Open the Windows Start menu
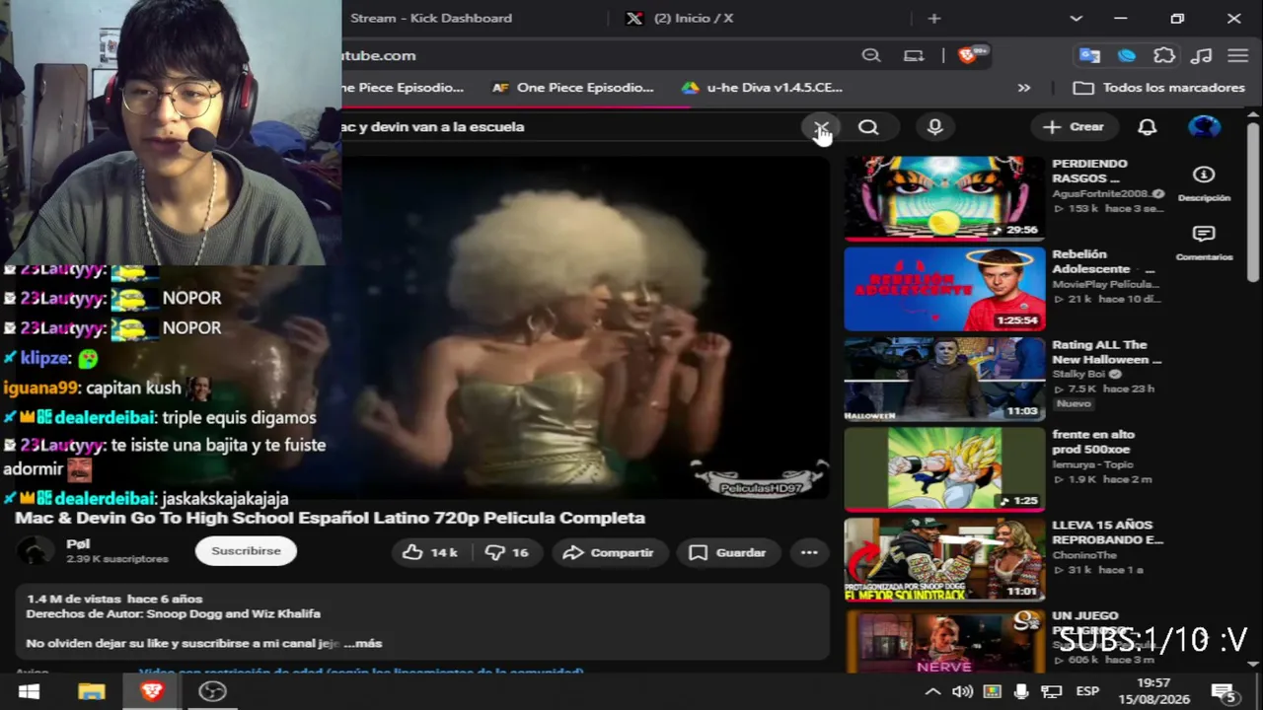 29,692
